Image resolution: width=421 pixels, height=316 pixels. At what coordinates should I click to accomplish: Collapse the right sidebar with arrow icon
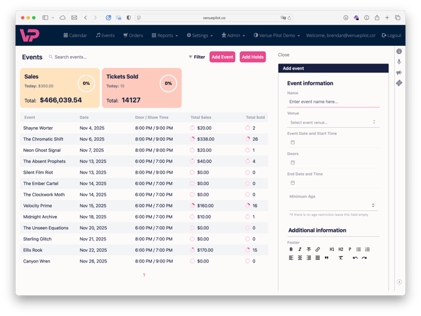point(399,281)
